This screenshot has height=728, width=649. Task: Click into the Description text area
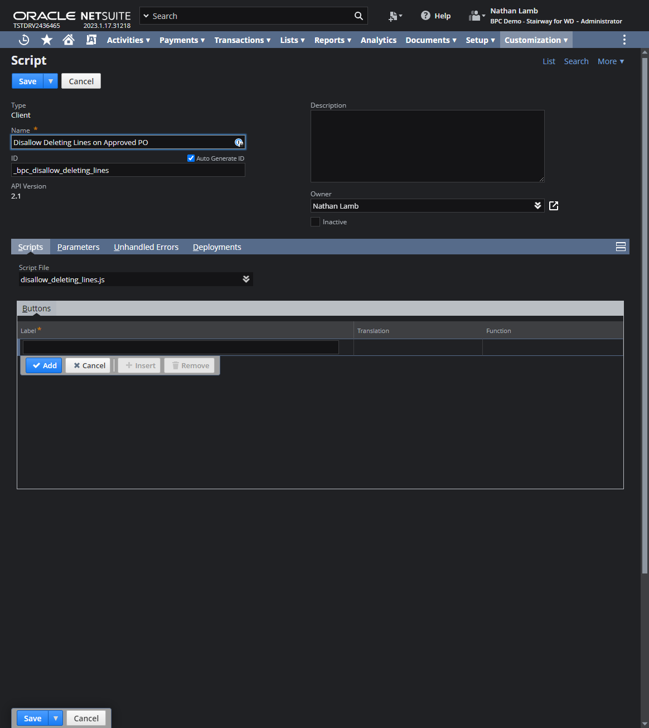click(428, 146)
